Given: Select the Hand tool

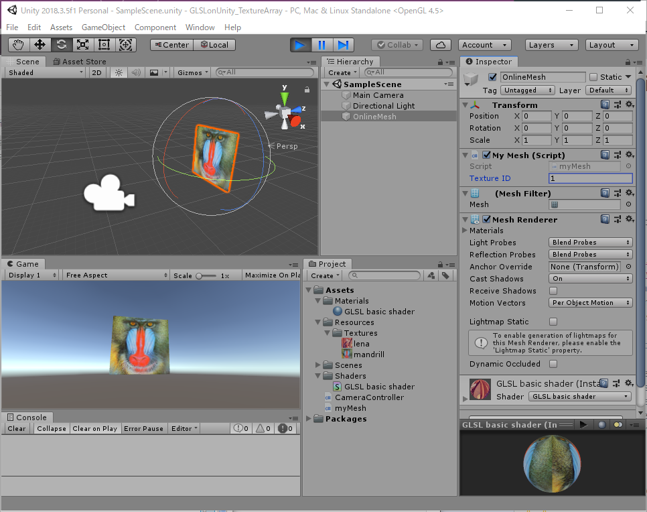Looking at the screenshot, I should point(19,45).
